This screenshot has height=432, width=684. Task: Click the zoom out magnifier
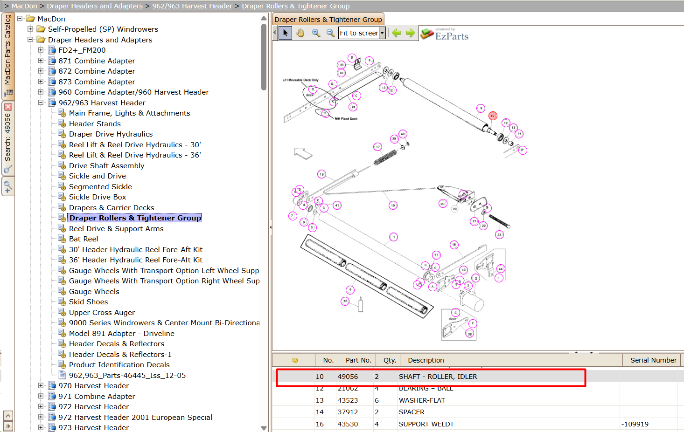(x=330, y=33)
